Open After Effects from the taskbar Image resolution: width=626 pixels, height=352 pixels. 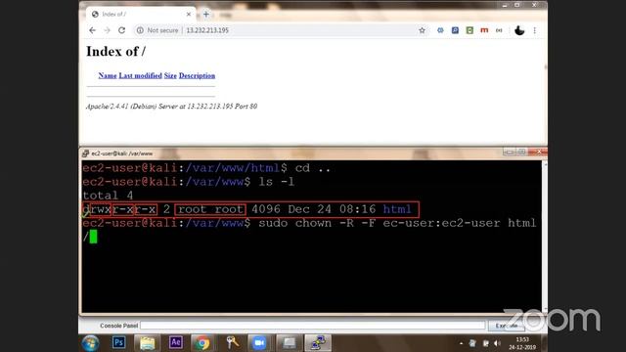pos(176,342)
